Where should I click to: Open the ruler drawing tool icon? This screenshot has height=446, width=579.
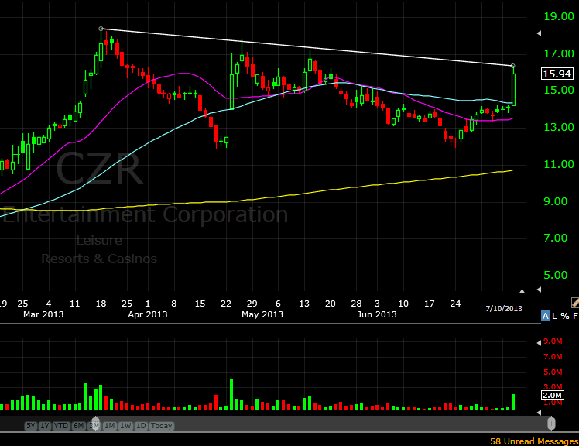[x=575, y=303]
